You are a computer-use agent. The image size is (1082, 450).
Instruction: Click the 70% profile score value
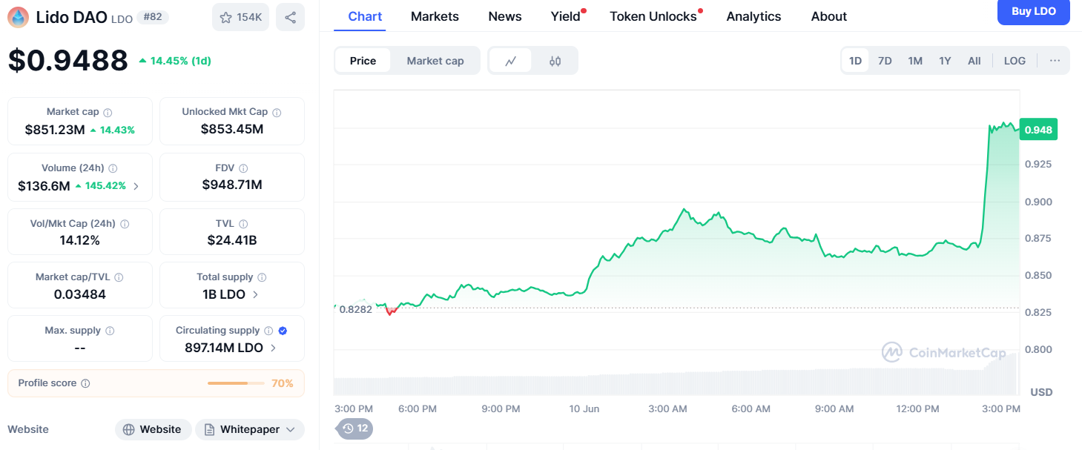[x=283, y=383]
